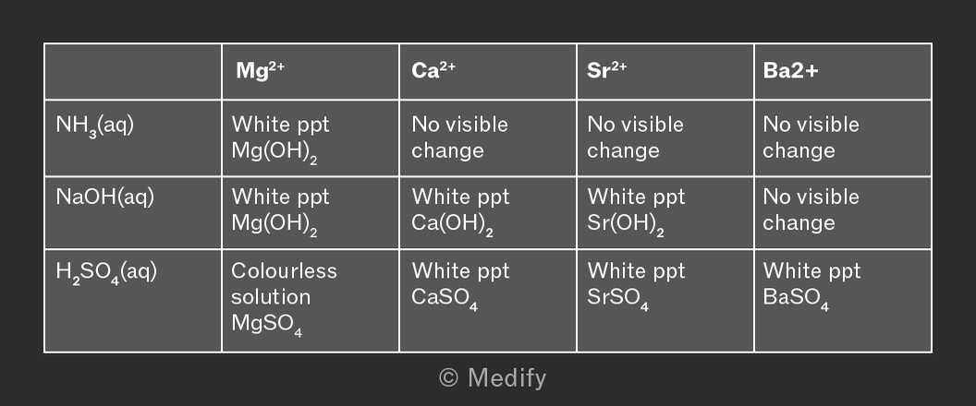976x406 pixels.
Task: Click the Mg(OH)₂ cell in NH₃ row
Action: point(310,138)
